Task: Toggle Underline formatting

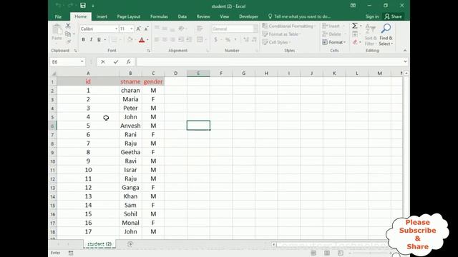Action: [x=99, y=40]
